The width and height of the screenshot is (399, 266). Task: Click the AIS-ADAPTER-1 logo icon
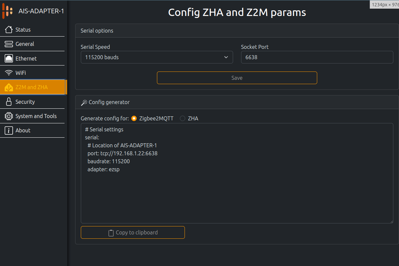(8, 11)
